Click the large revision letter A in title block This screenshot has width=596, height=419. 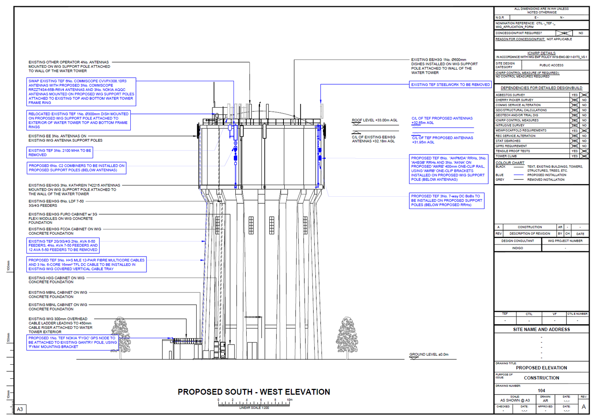[x=583, y=407]
